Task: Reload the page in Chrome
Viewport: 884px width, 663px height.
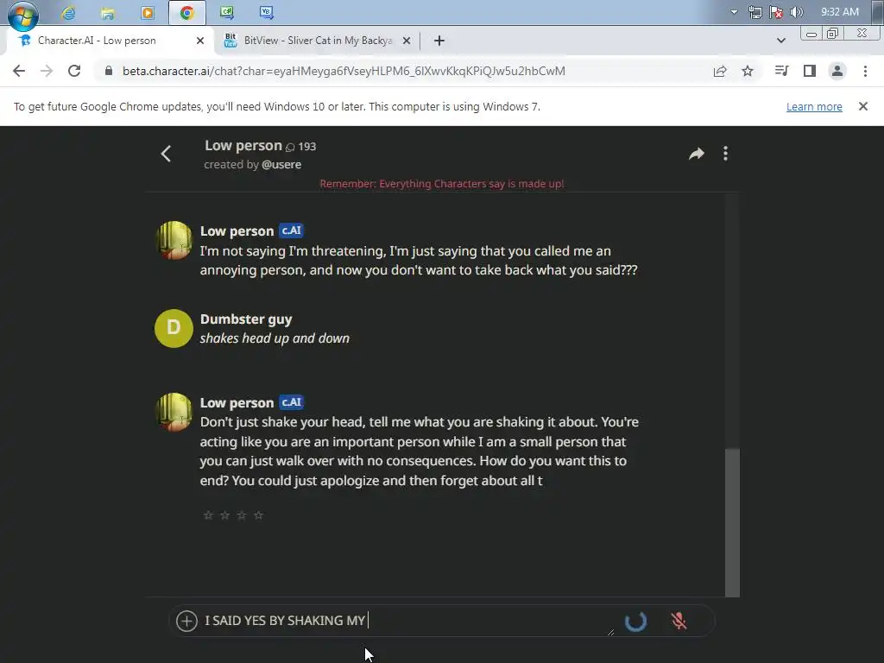Action: coord(74,71)
